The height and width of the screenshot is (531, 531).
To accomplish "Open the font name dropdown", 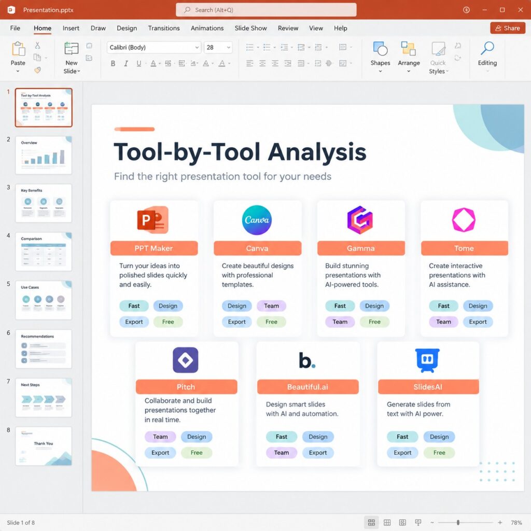I will pos(197,47).
